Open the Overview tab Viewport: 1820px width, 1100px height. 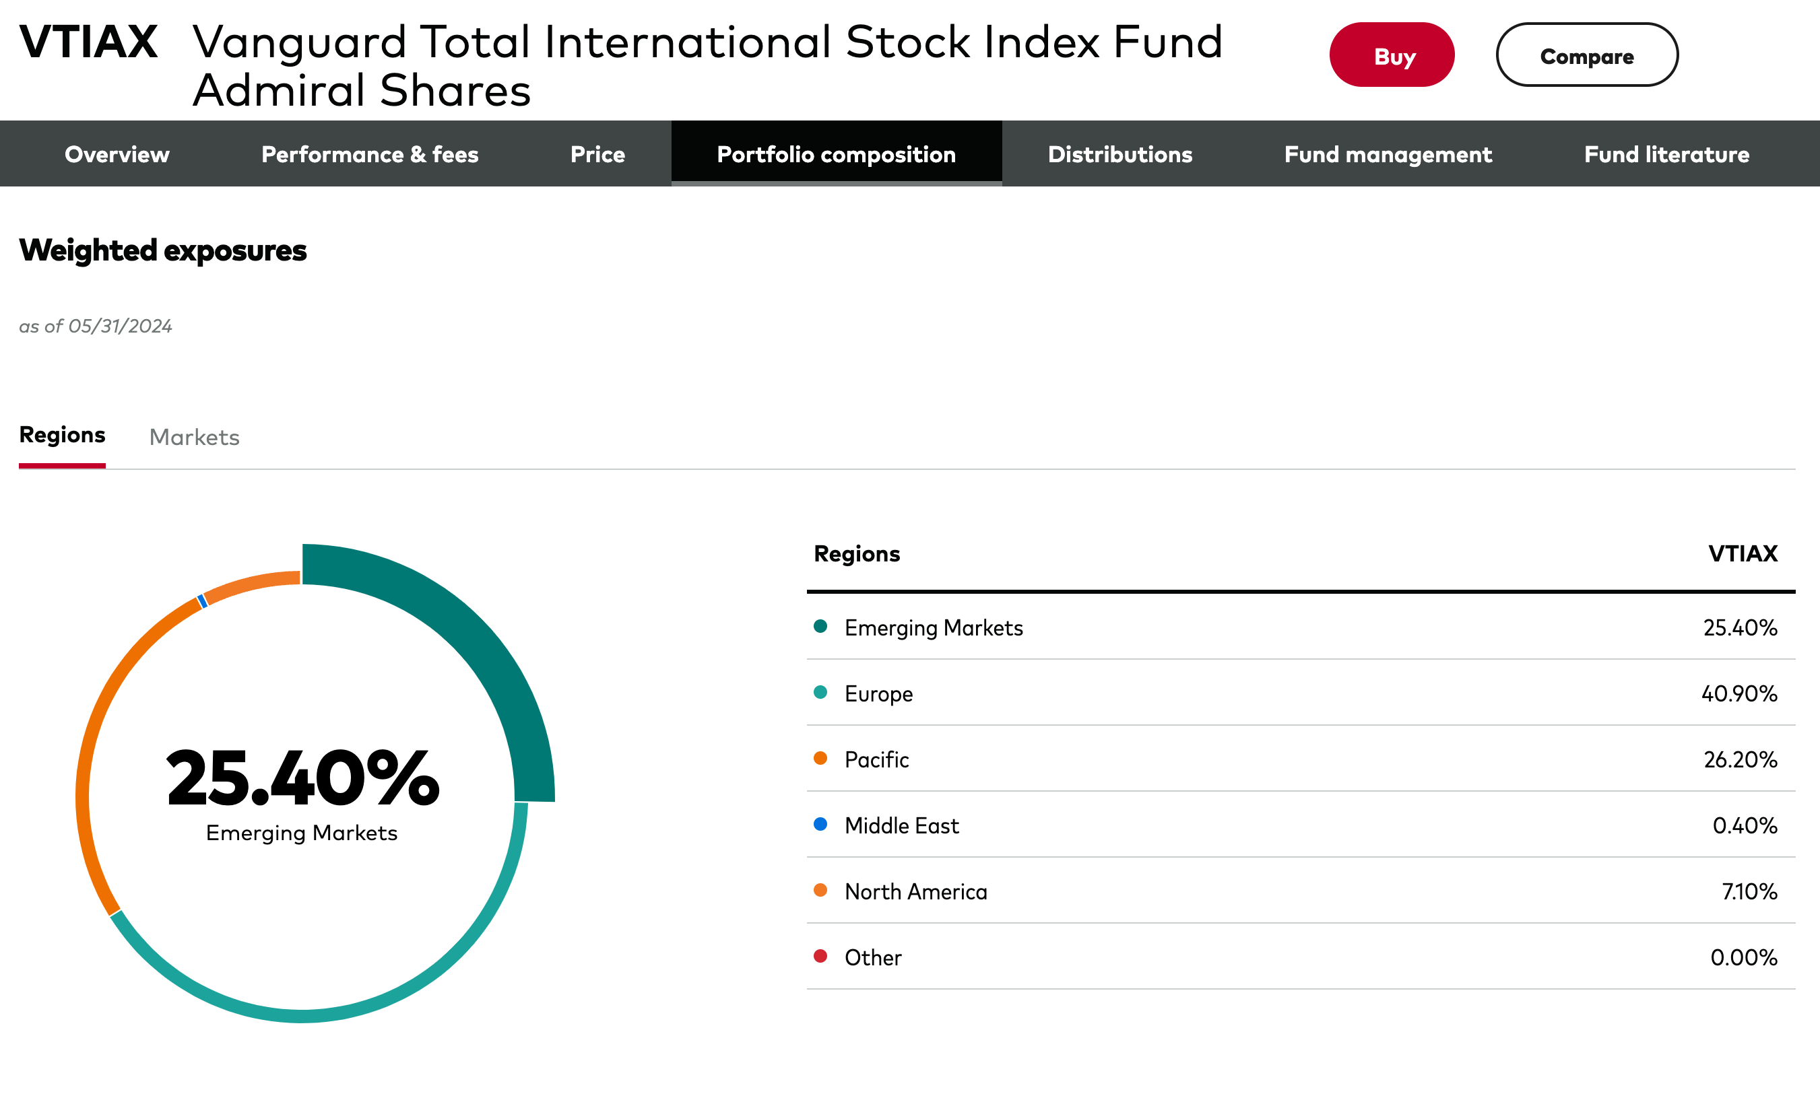click(117, 153)
